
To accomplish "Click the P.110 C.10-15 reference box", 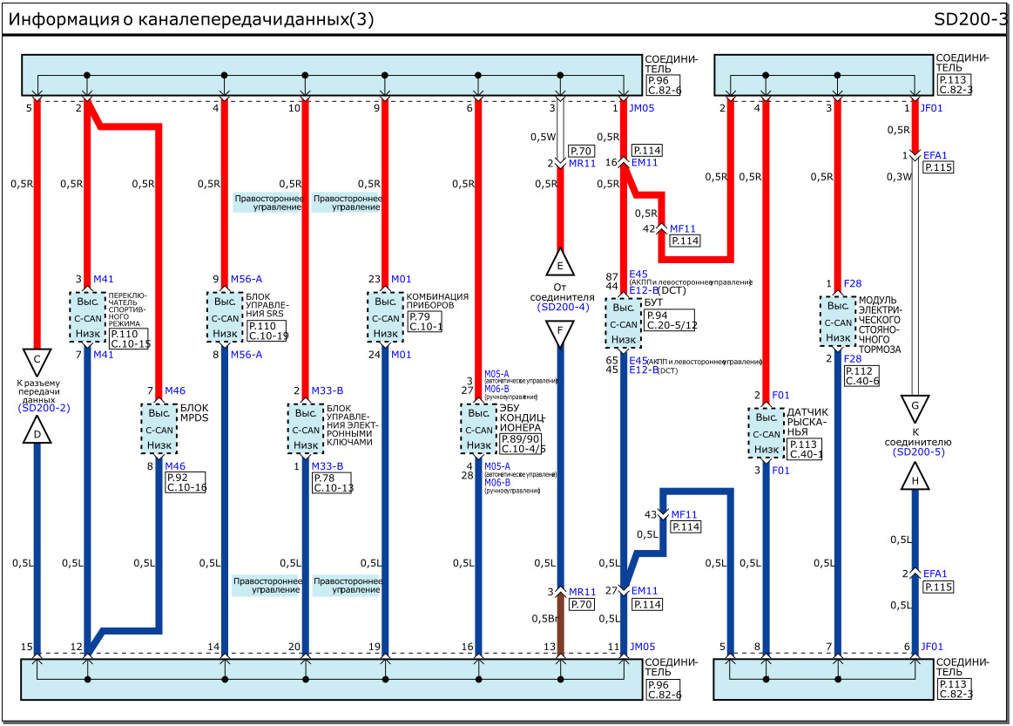I will click(x=129, y=339).
